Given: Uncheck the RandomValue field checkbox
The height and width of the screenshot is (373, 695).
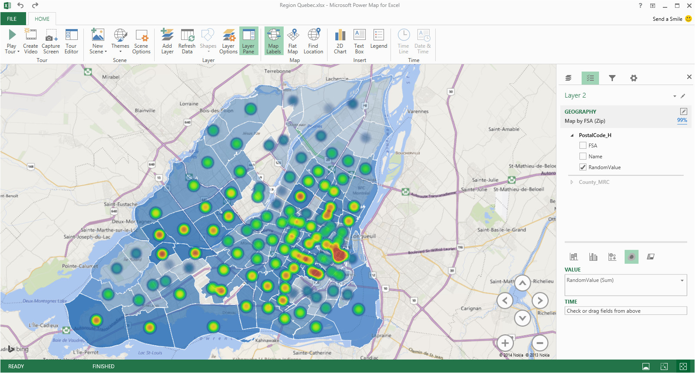Looking at the screenshot, I should (x=583, y=167).
